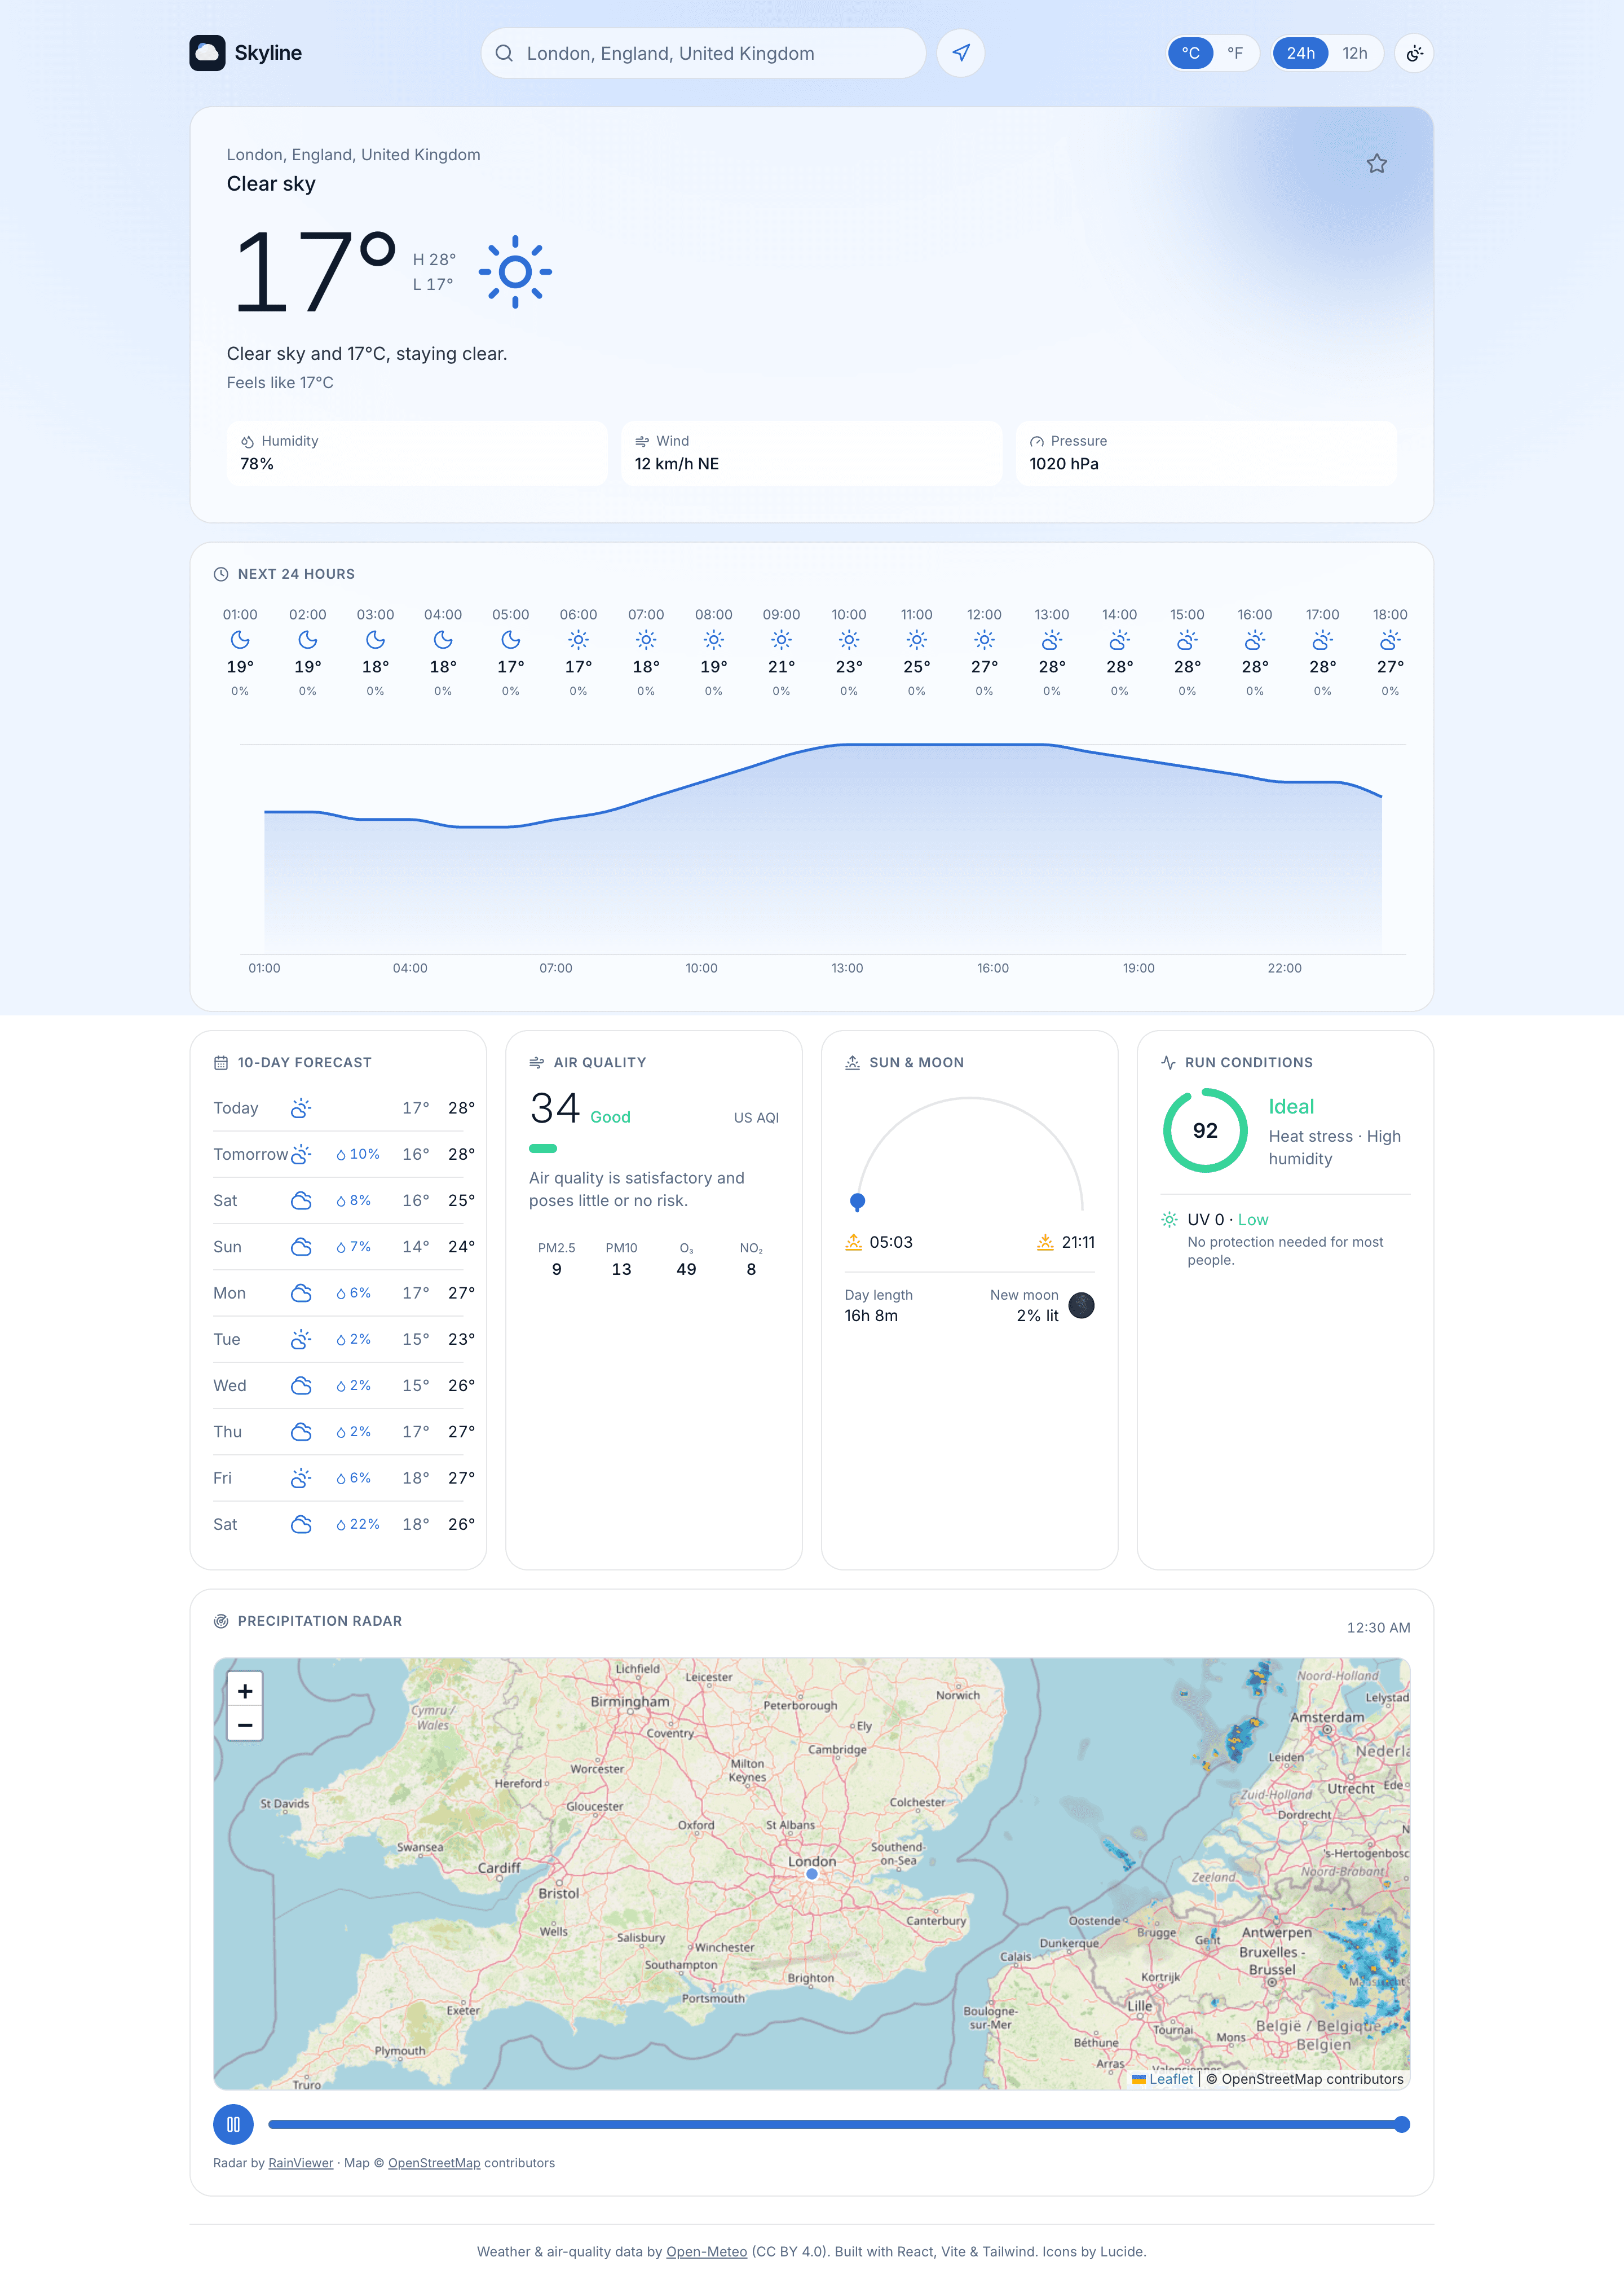Screen dimensions: 1624x2288
Task: Click the partly cloudy icon for 13:00
Action: (x=1052, y=639)
